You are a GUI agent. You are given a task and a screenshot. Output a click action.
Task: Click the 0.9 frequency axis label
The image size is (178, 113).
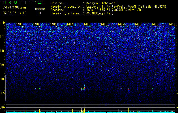coord(2,65)
